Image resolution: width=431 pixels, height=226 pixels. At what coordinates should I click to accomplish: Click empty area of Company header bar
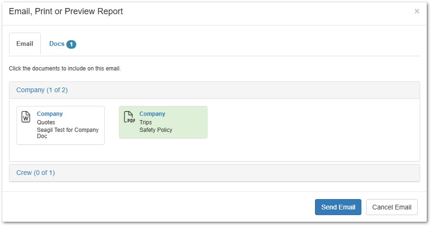click(242, 90)
